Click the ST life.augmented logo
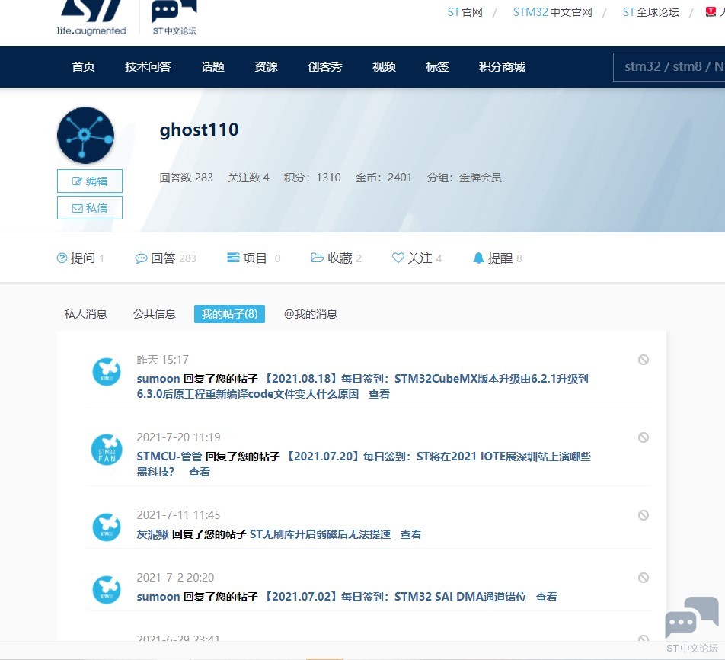The image size is (725, 660). 91,18
